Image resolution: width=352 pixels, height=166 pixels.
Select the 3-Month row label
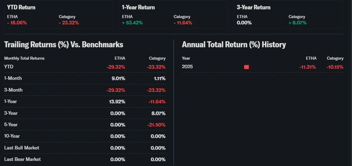pos(13,90)
